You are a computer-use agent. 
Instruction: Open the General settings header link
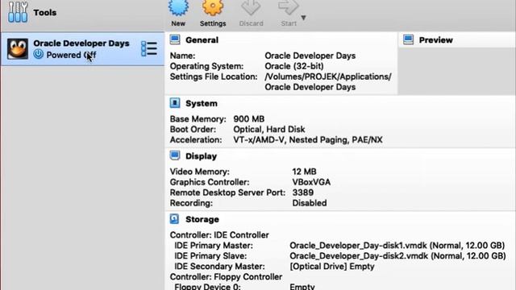202,40
